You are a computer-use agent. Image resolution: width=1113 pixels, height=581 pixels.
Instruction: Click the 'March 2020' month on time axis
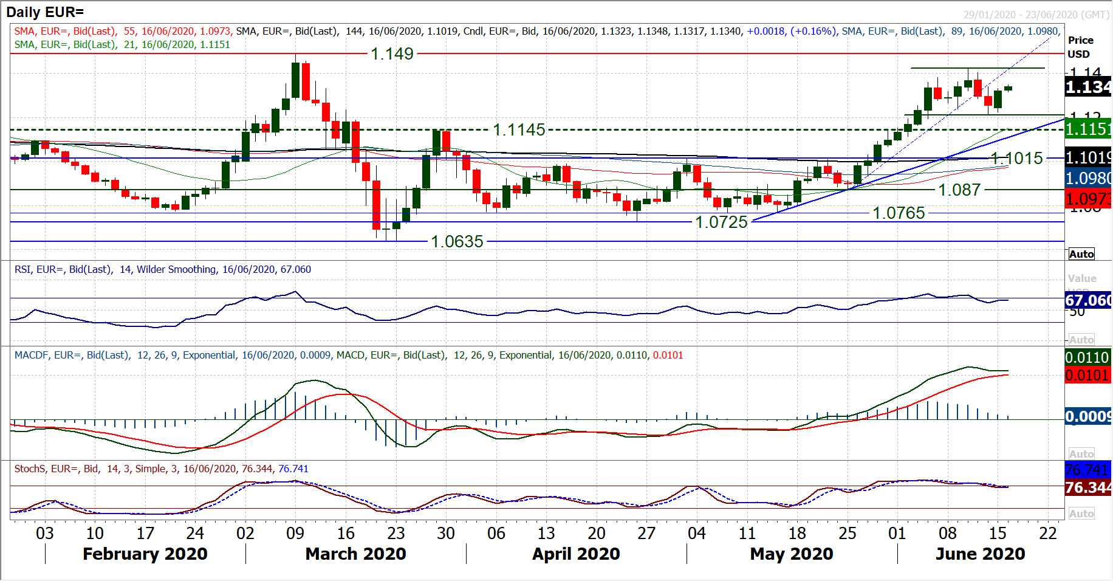(355, 554)
